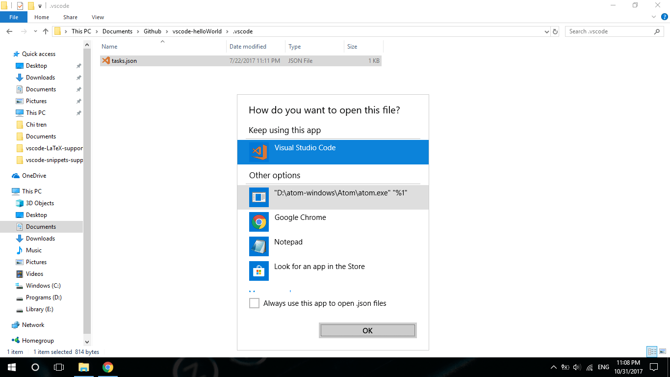Open the address bar history dropdown
This screenshot has width=670, height=377.
547,31
